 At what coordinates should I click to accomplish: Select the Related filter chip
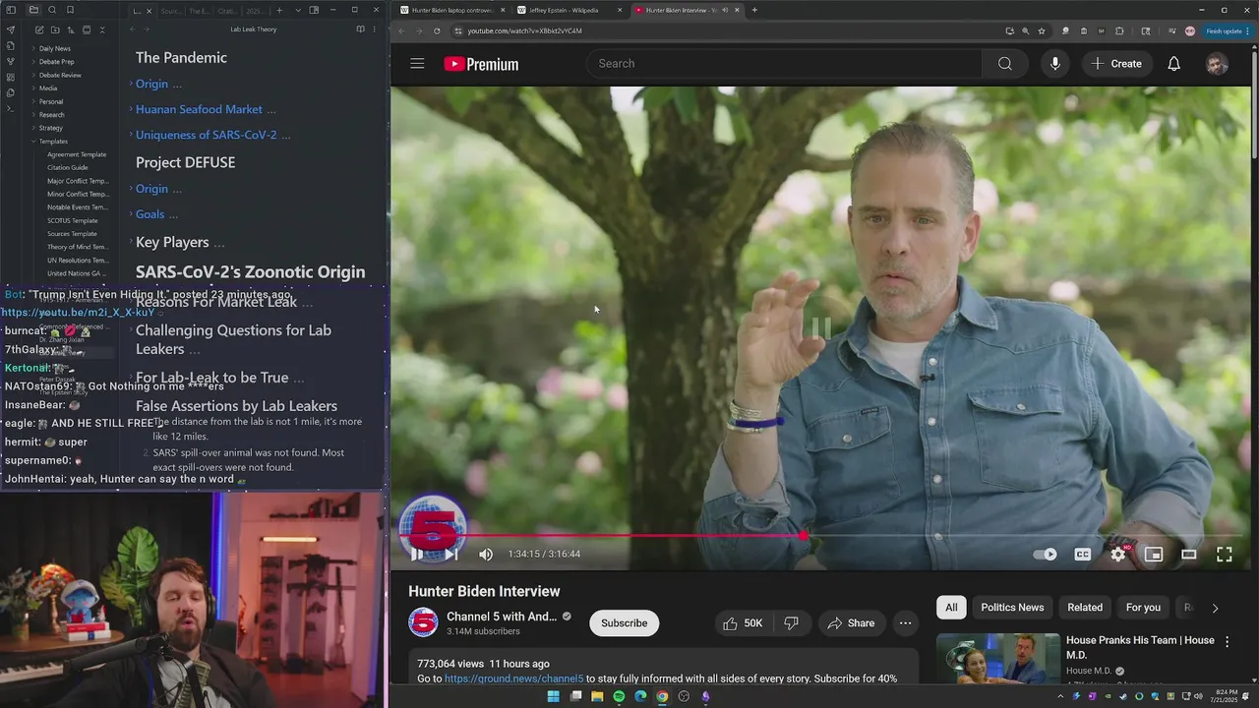point(1085,608)
